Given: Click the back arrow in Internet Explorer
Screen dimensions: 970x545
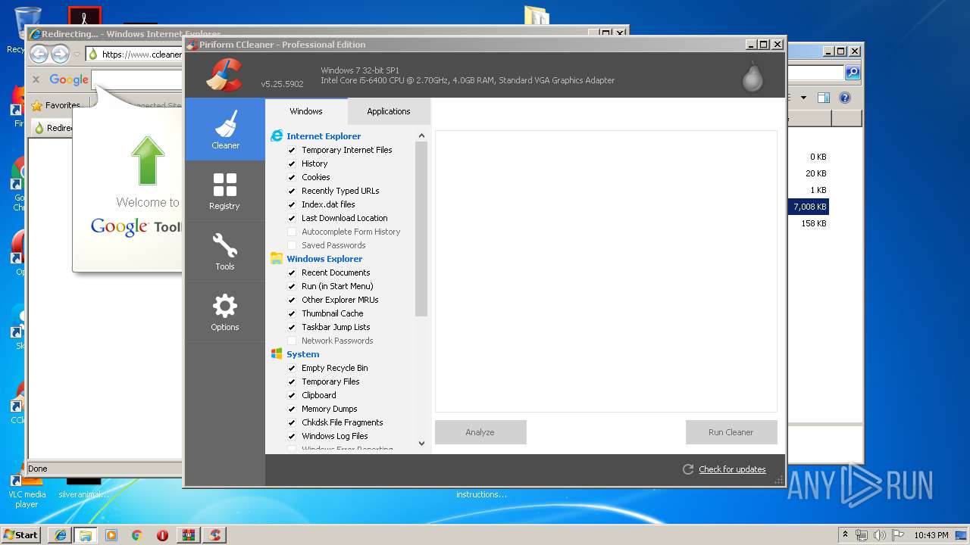Looking at the screenshot, I should point(39,54).
